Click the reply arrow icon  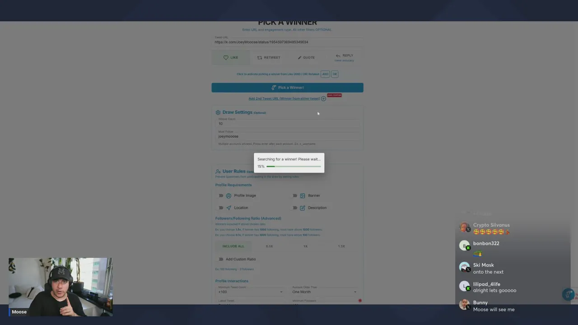(338, 56)
